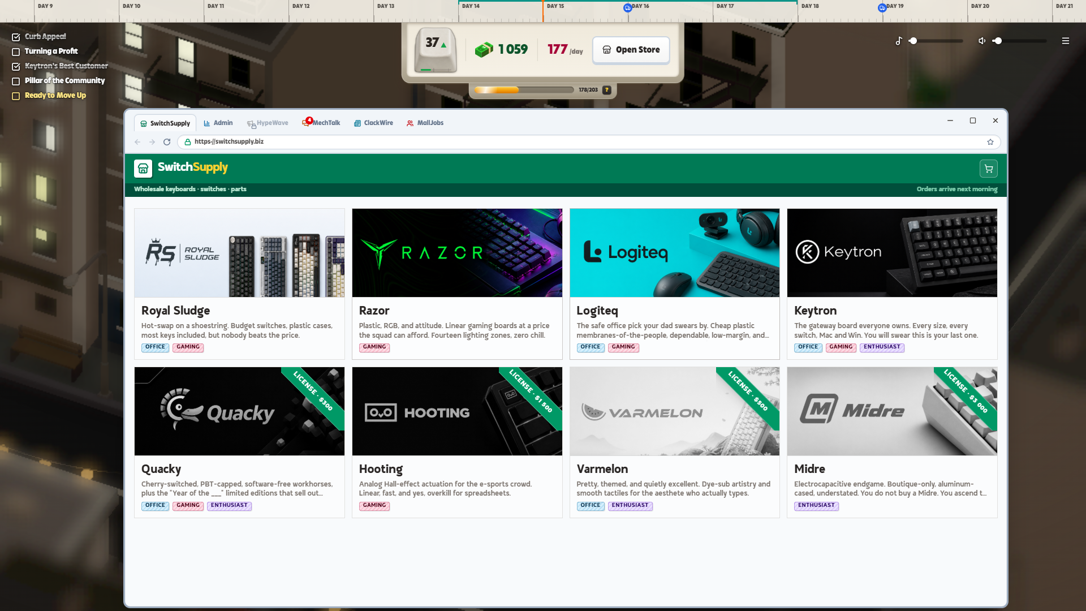
Task: Toggle the Turning a Profit objective checkbox
Action: tap(16, 51)
